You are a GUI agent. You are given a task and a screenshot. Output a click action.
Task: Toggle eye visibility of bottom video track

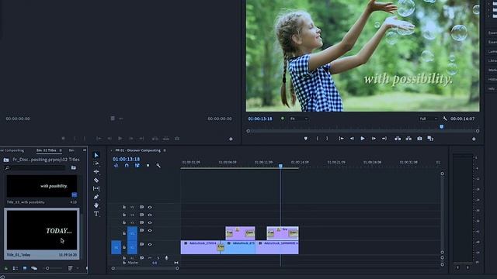150,244
